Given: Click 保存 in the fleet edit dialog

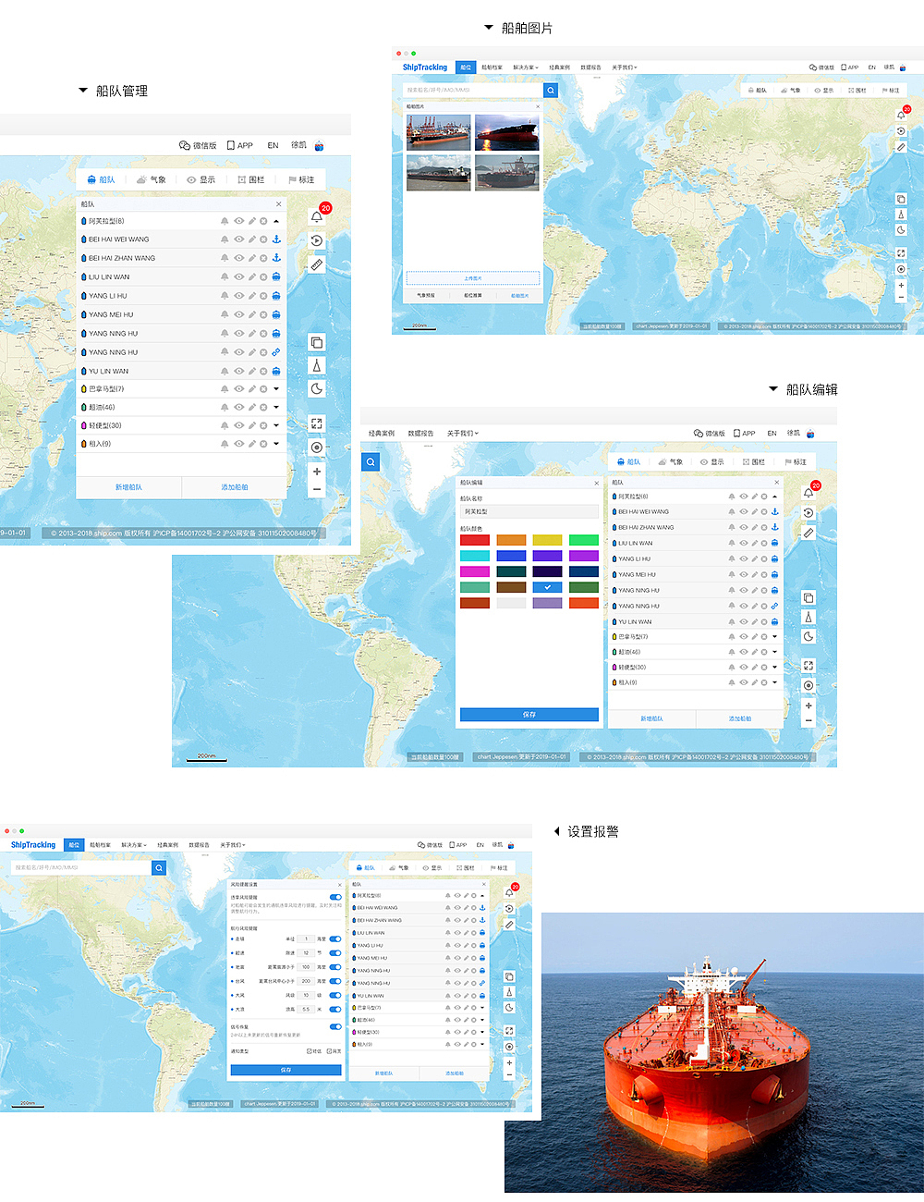Looking at the screenshot, I should pyautogui.click(x=529, y=715).
